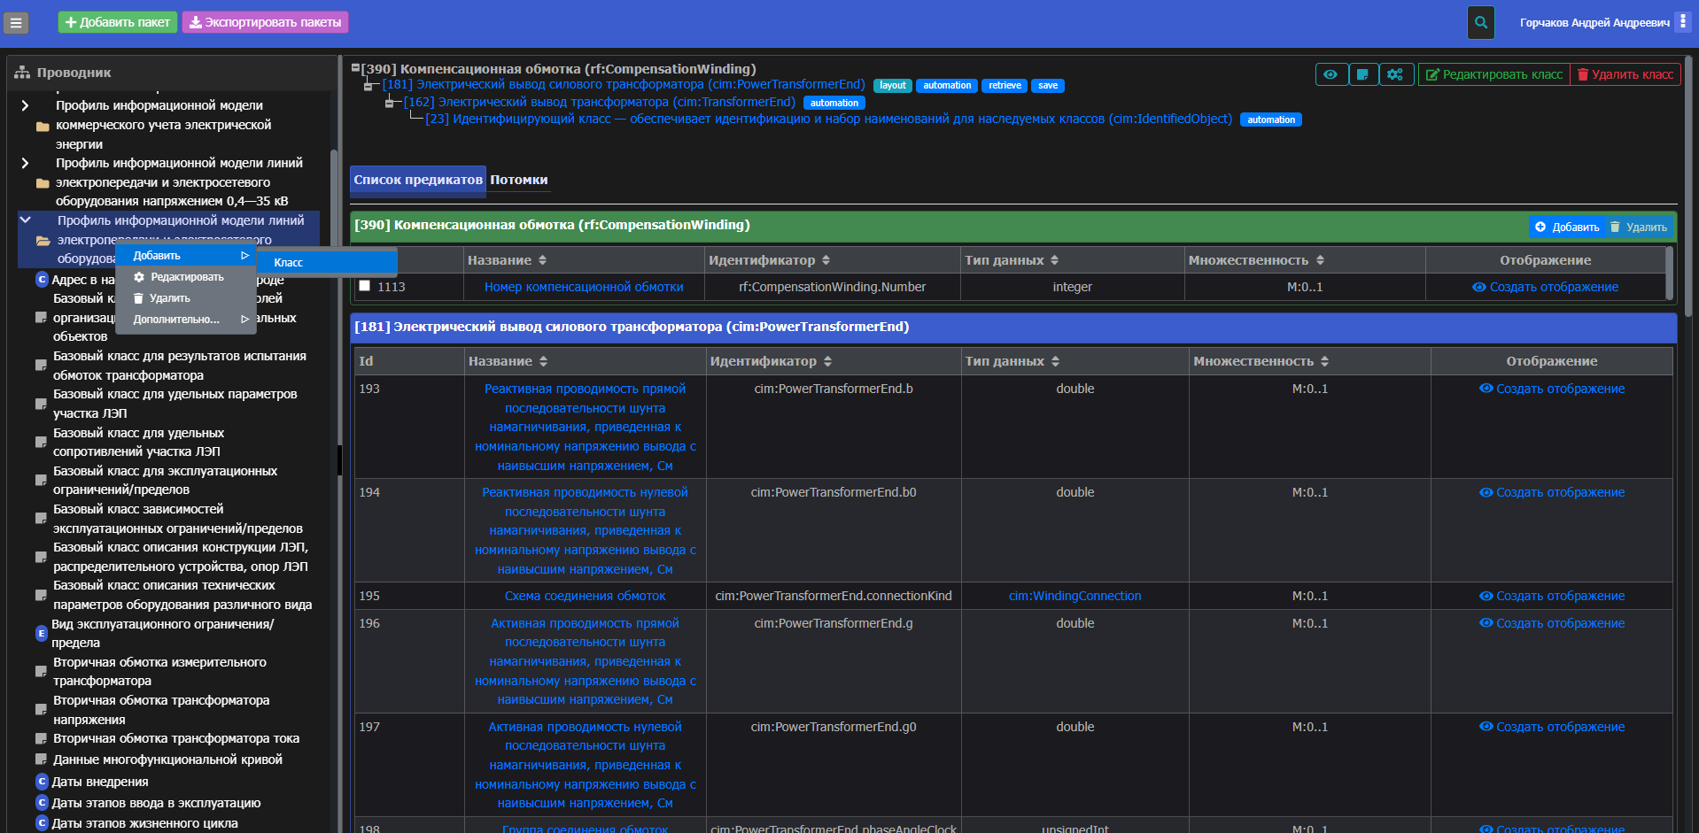Sort Идентификатор column in class 390 table
Image resolution: width=1699 pixels, height=833 pixels.
click(x=826, y=260)
